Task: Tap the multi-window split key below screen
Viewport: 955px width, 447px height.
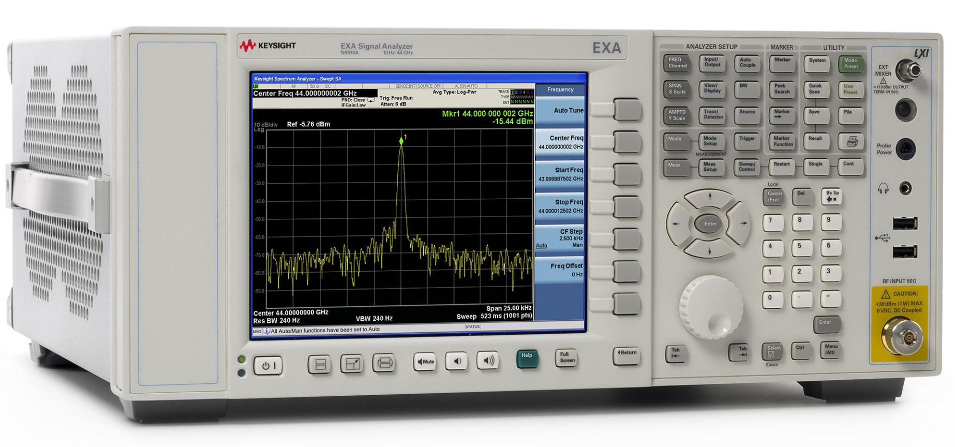Action: [320, 364]
